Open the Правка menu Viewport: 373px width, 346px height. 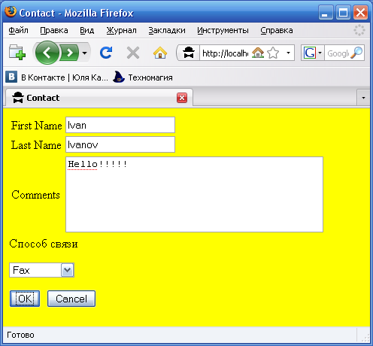54,30
